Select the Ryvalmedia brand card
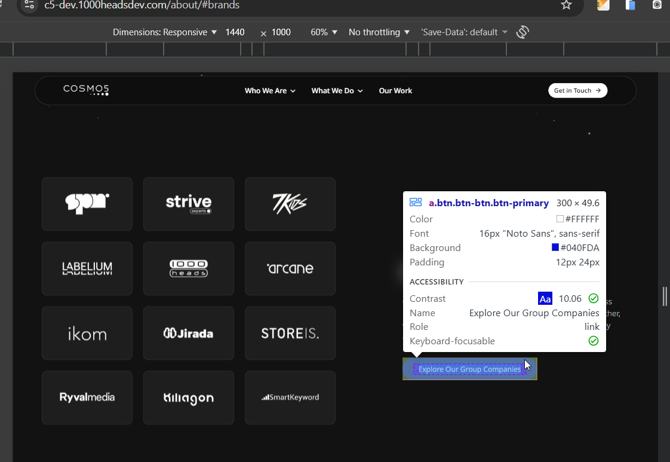Viewport: 670px width, 462px height. point(87,397)
